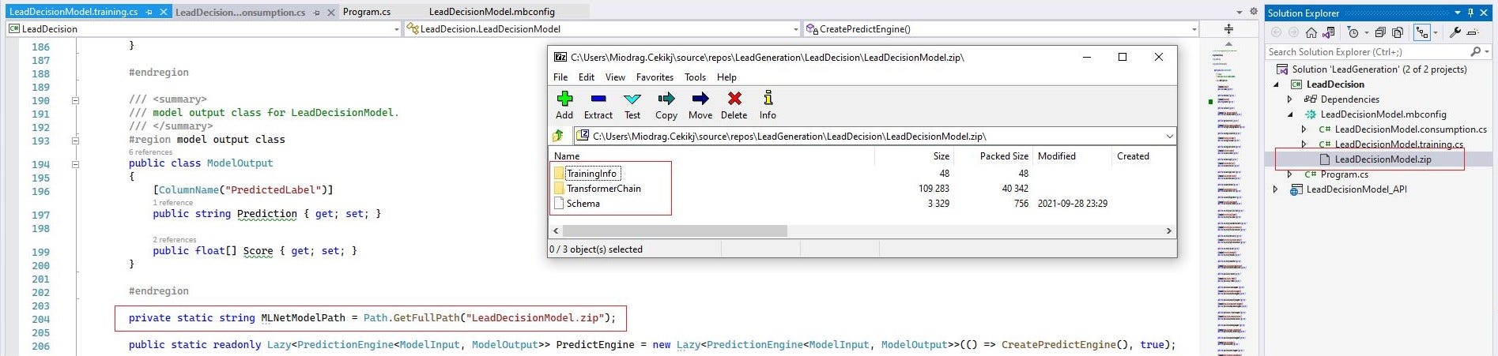Image resolution: width=1498 pixels, height=356 pixels.
Task: Expand LeadDecisionModel.consumption.cs in Solution Explorer
Action: coord(1304,129)
